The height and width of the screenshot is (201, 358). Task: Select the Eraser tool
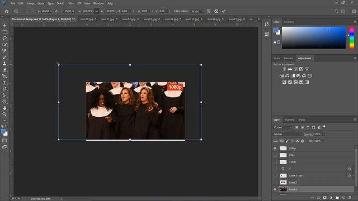pos(4,70)
